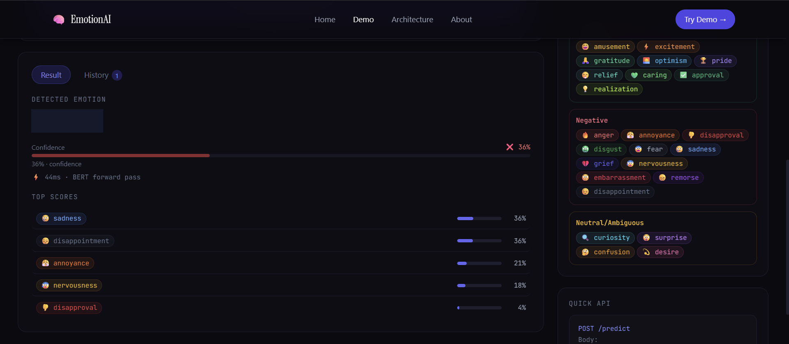Click the confusion emoji icon
The height and width of the screenshot is (344, 789).
[585, 252]
